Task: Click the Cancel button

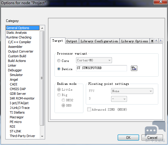Action: point(152,138)
